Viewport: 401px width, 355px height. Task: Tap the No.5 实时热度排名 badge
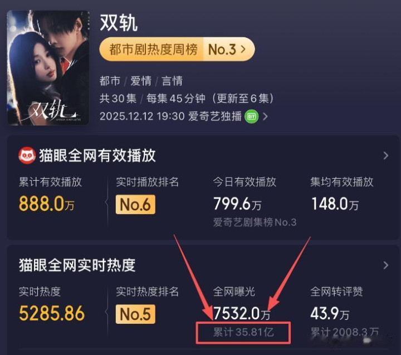pyautogui.click(x=135, y=314)
